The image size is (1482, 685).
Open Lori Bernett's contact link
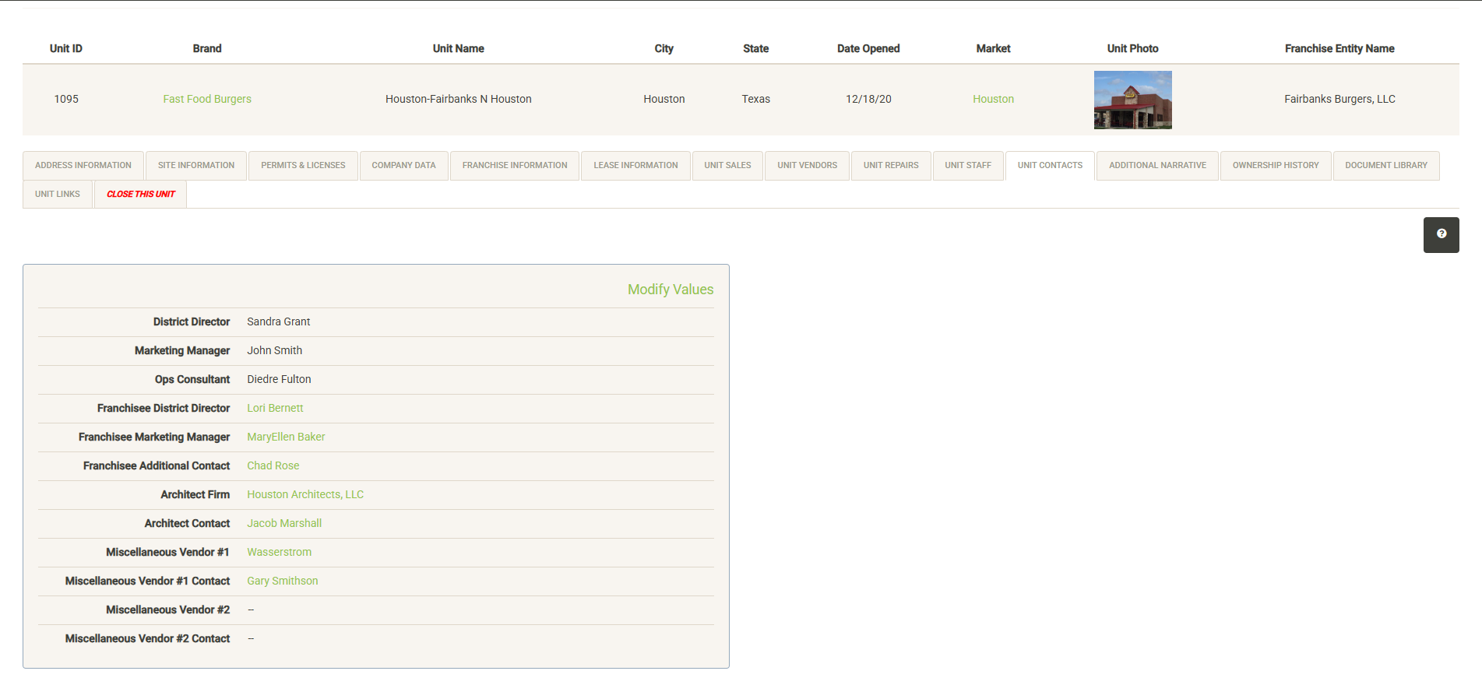tap(275, 408)
